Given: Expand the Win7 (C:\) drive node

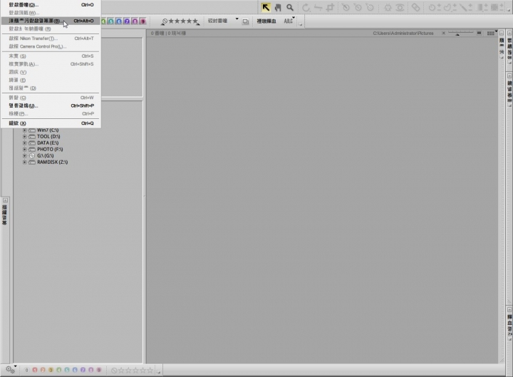Looking at the screenshot, I should (x=24, y=130).
